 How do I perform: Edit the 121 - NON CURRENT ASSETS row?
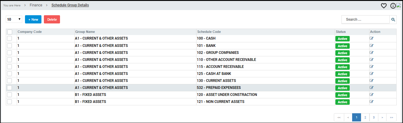pos(372,102)
